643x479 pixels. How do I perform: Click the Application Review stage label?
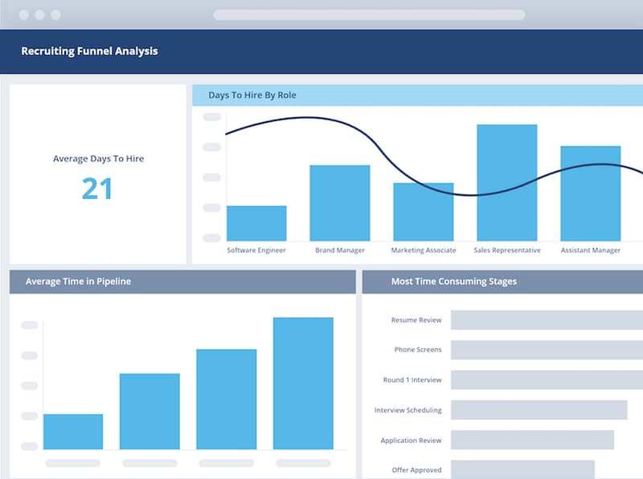(411, 440)
